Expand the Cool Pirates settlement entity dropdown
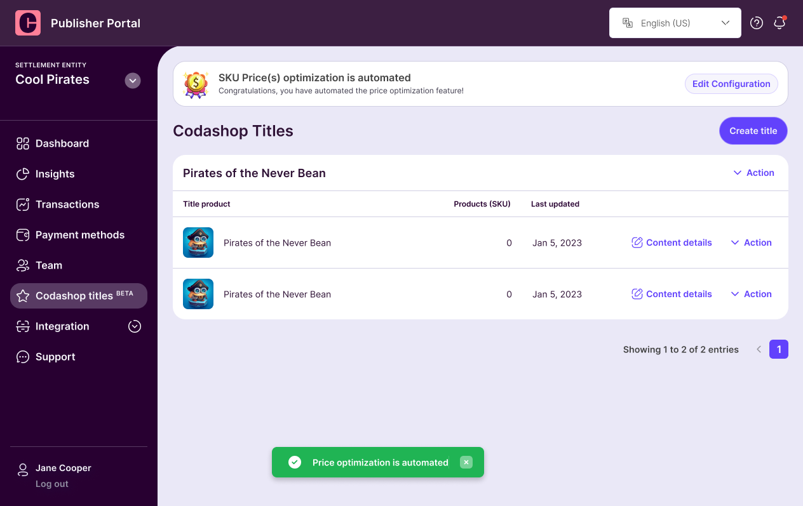 pos(133,81)
